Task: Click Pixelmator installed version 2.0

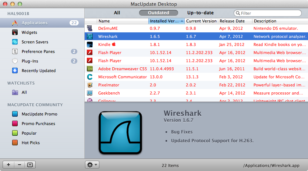Action: [153, 85]
